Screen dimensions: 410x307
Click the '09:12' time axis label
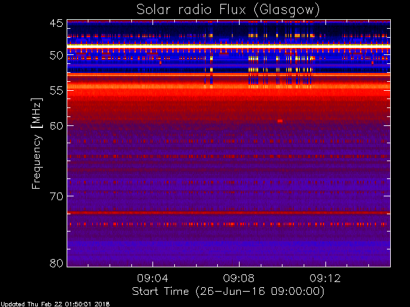pos(325,278)
